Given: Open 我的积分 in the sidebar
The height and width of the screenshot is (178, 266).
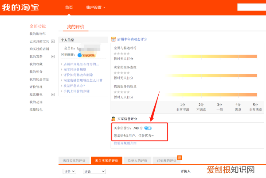Looking at the screenshot, I should 36,72.
